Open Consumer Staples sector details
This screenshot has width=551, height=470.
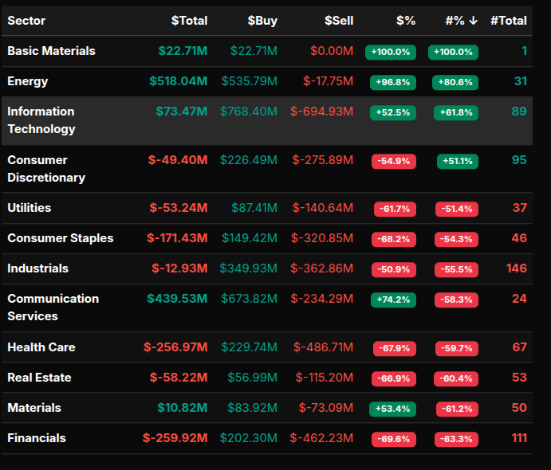61,238
